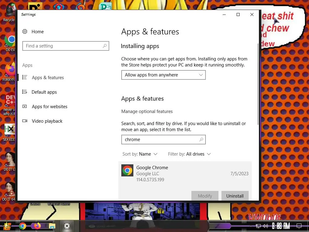Image resolution: width=309 pixels, height=232 pixels.
Task: Open Chrome DO EV desktop shortcut
Action: pos(10,42)
